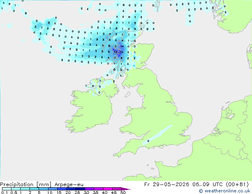Click the "10" legend scale label
The height and width of the screenshot is (194, 252).
50,192
